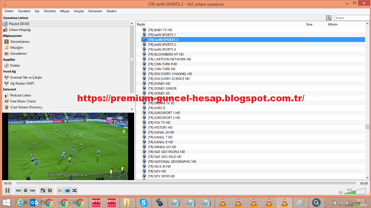Open Outlook from taskbar

[x=35, y=203]
